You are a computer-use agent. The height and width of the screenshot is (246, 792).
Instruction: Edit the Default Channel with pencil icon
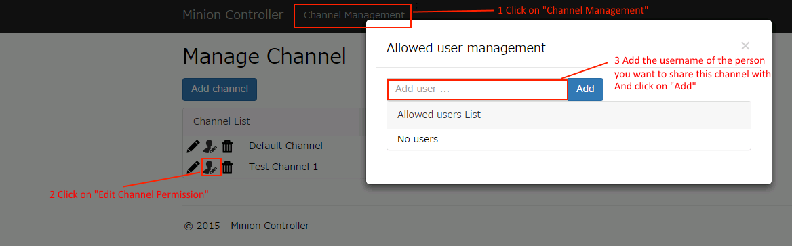tap(193, 146)
